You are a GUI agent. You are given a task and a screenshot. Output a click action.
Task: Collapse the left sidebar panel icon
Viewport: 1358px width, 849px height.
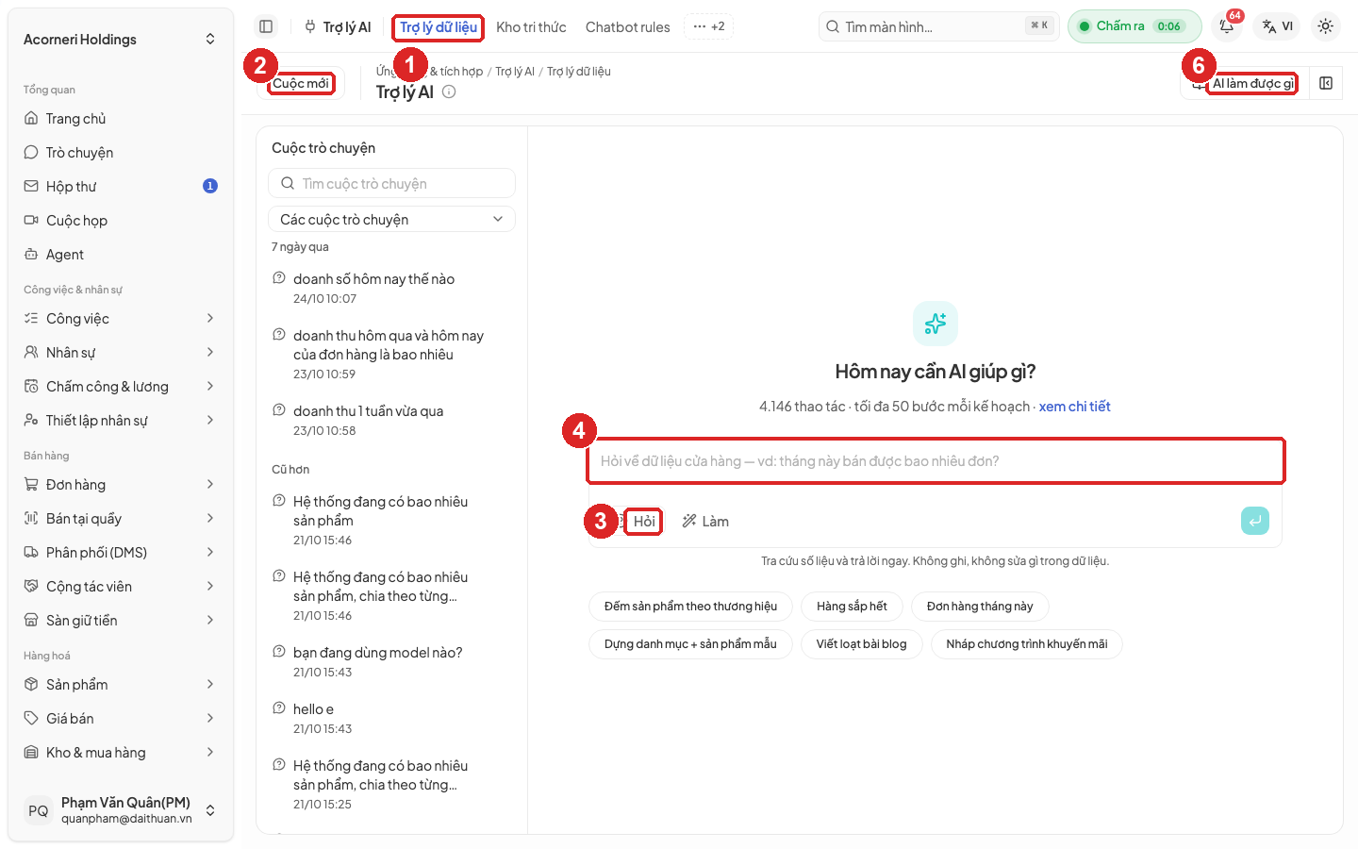tap(266, 26)
